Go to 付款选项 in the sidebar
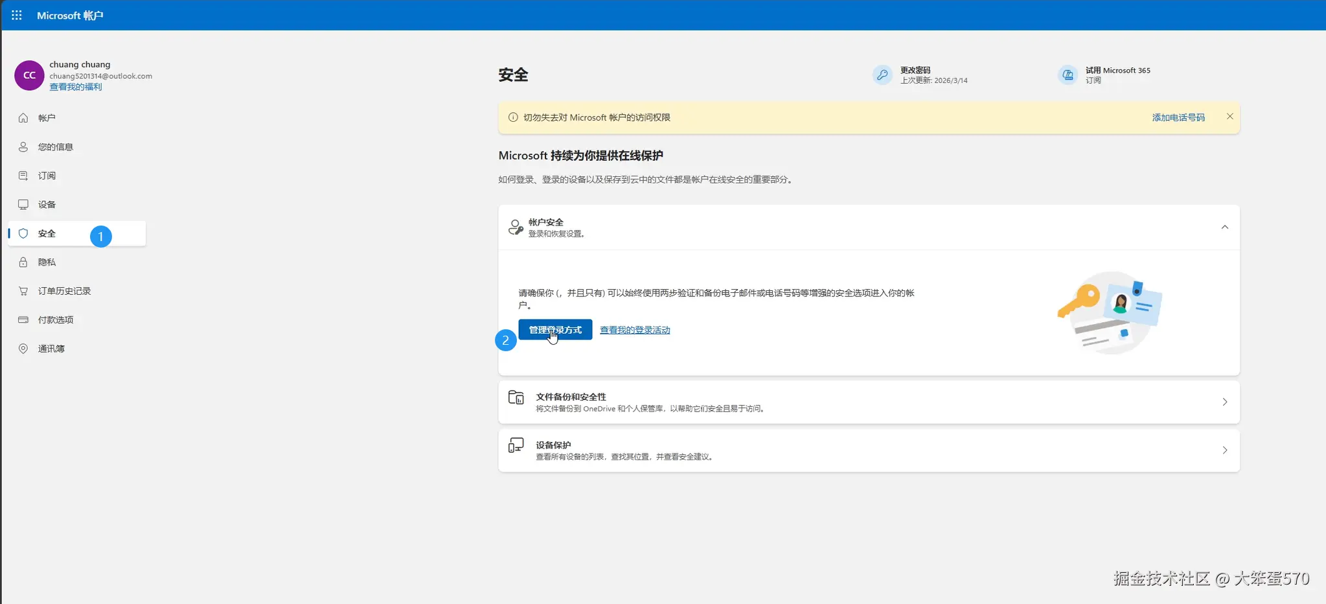The height and width of the screenshot is (604, 1326). point(77,320)
